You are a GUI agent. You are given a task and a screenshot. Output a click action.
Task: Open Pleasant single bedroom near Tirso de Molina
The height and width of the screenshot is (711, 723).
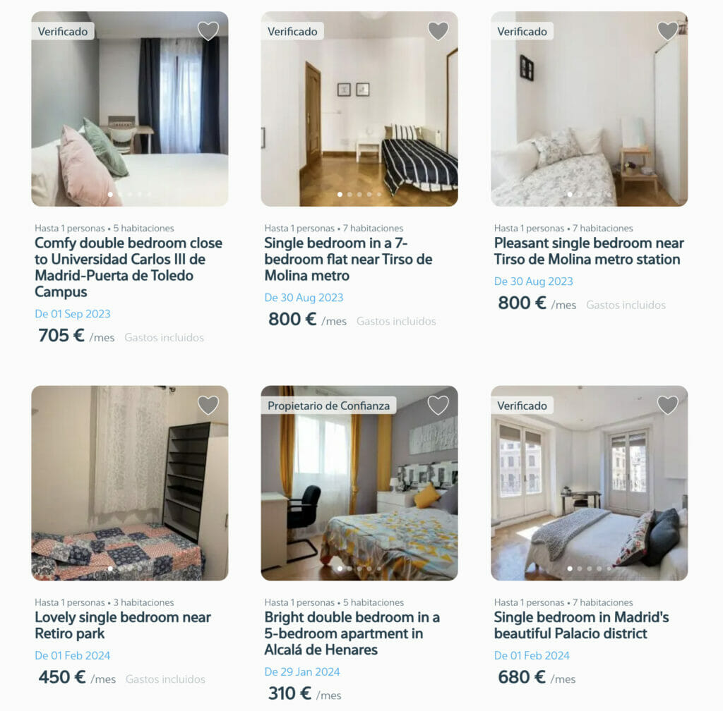click(589, 251)
